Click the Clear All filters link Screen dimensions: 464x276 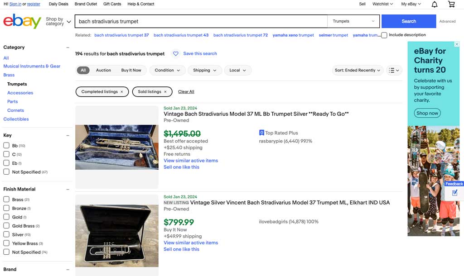point(186,92)
